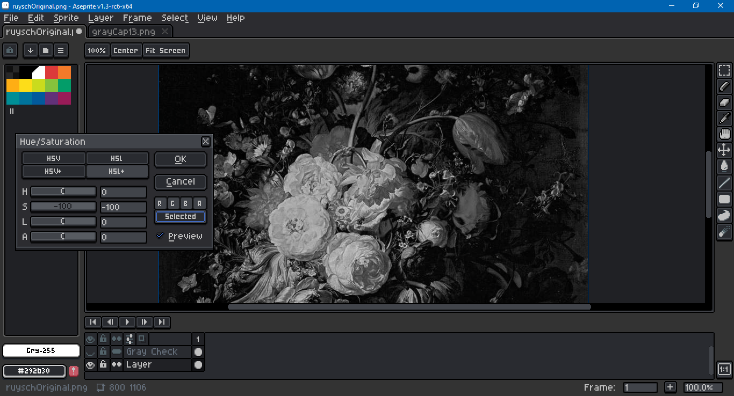Open the Sprite menu
Screen dimensions: 734x396
click(x=66, y=18)
